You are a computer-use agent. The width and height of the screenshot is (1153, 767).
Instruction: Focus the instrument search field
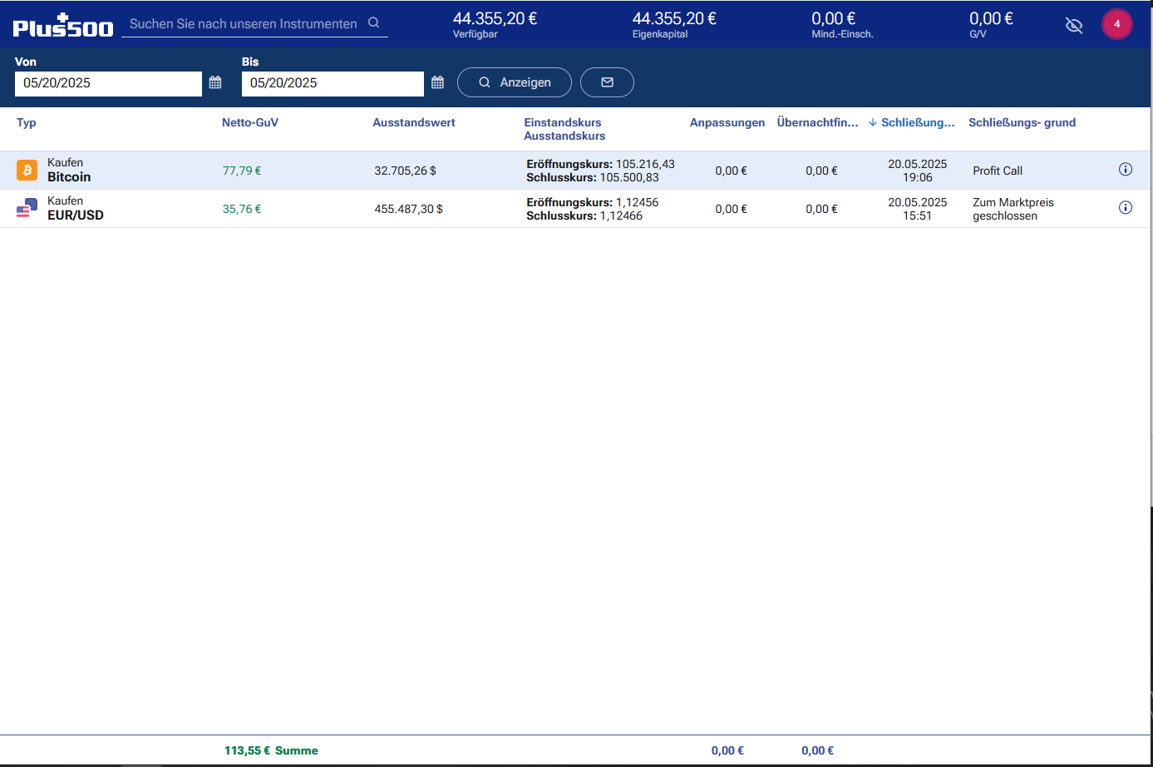click(x=243, y=24)
